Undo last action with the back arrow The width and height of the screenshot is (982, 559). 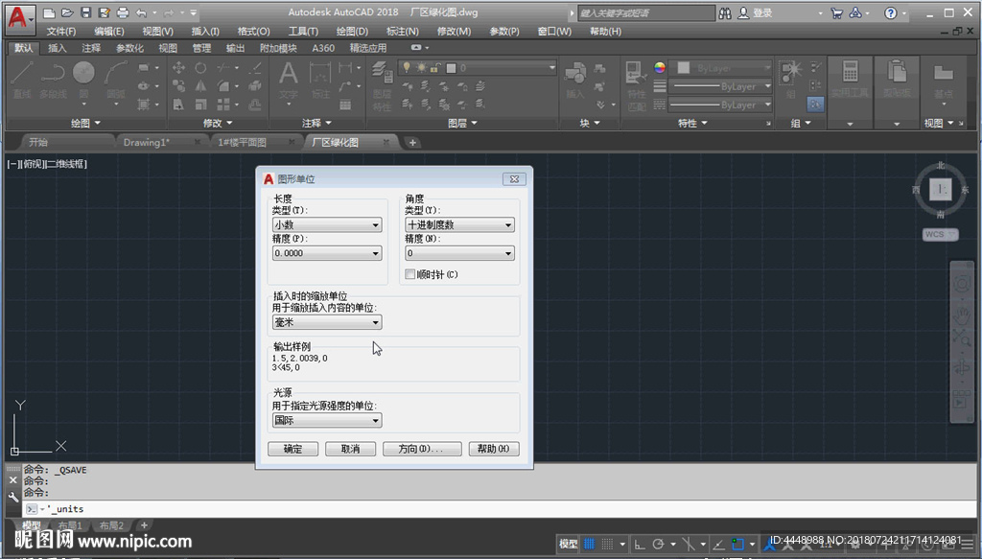pyautogui.click(x=141, y=12)
